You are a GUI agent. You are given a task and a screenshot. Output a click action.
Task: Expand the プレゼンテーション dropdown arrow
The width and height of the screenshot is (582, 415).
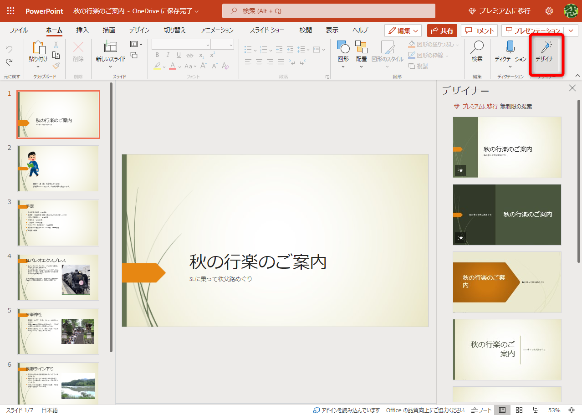pyautogui.click(x=572, y=31)
